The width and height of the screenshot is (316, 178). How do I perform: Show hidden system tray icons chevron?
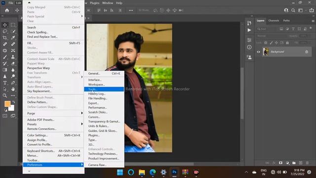pos(246,172)
